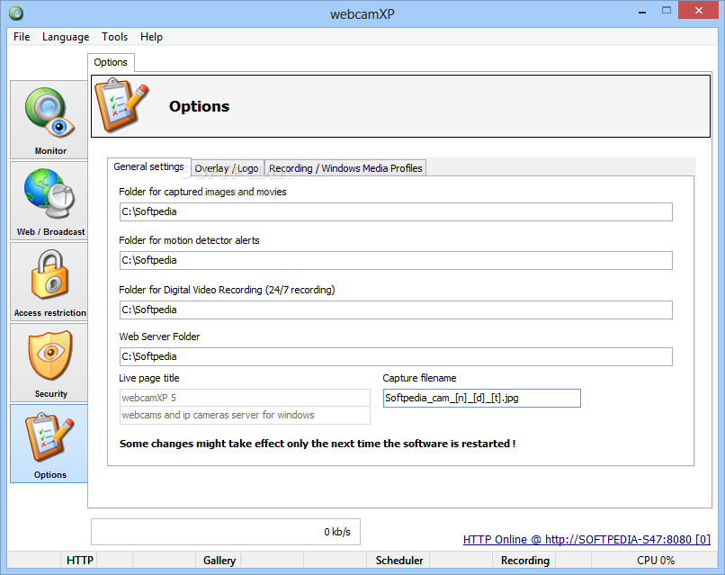The height and width of the screenshot is (575, 725).
Task: Click the Scheduler status bar entry
Action: [x=399, y=561]
